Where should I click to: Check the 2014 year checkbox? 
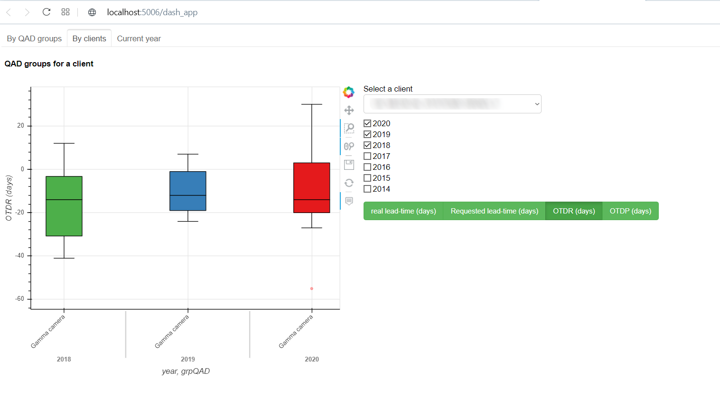coord(367,189)
